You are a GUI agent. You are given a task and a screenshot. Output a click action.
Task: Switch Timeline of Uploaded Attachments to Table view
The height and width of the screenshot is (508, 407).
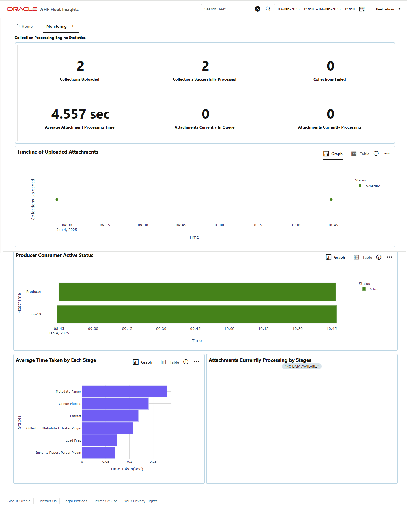tap(360, 154)
